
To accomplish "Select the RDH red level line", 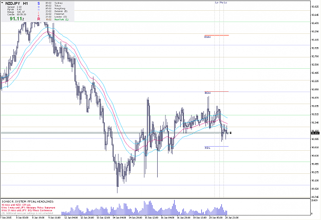I will coord(217,91).
